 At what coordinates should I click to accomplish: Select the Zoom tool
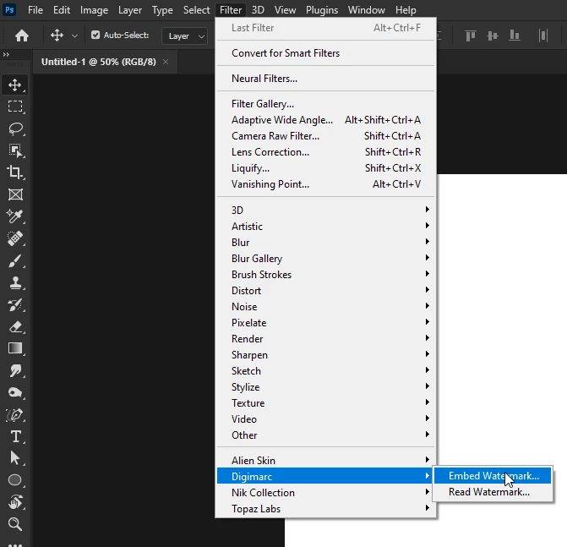(x=15, y=524)
